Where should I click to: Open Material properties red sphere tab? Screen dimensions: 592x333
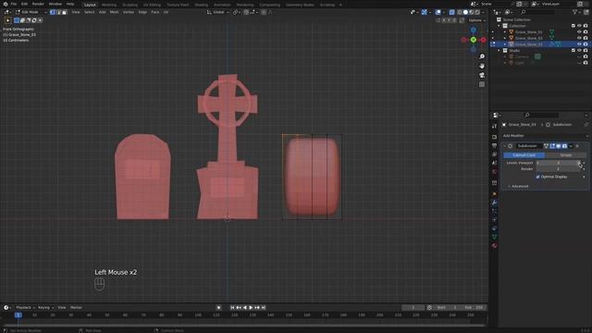(x=494, y=245)
